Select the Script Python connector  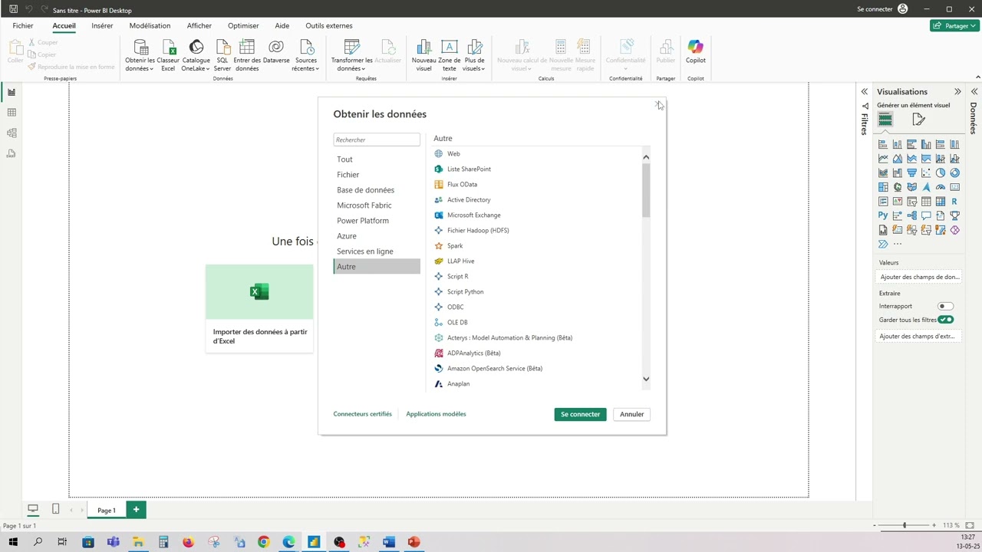[x=465, y=291]
